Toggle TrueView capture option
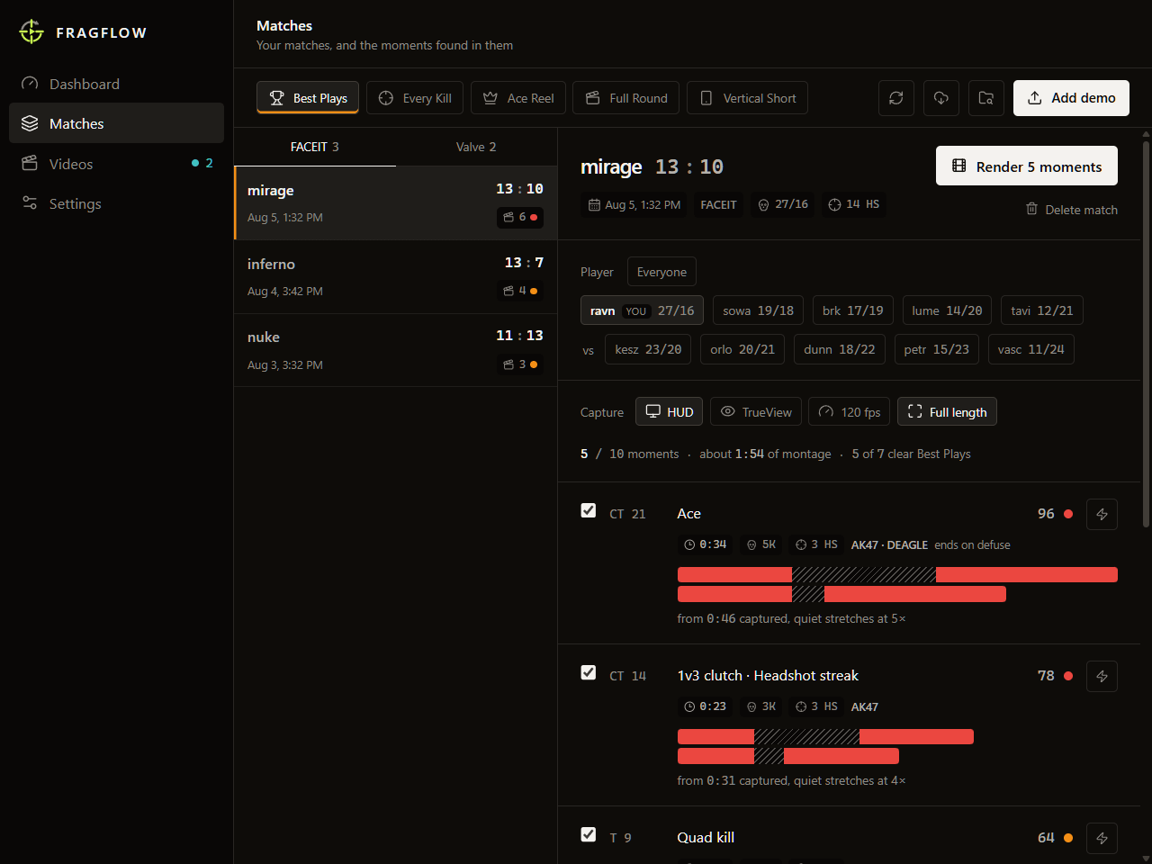 pyautogui.click(x=756, y=412)
